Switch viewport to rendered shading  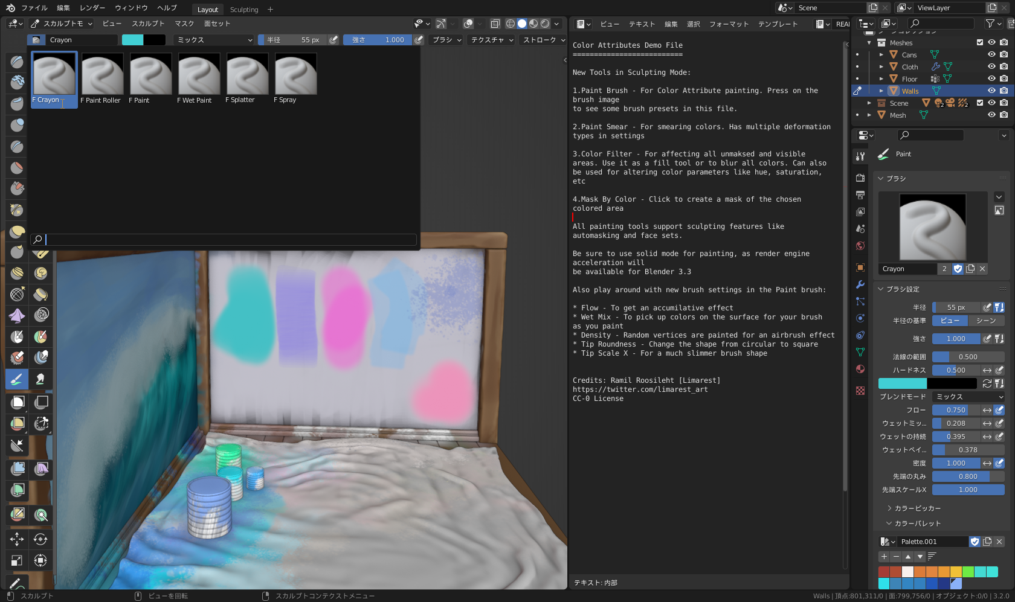click(545, 24)
